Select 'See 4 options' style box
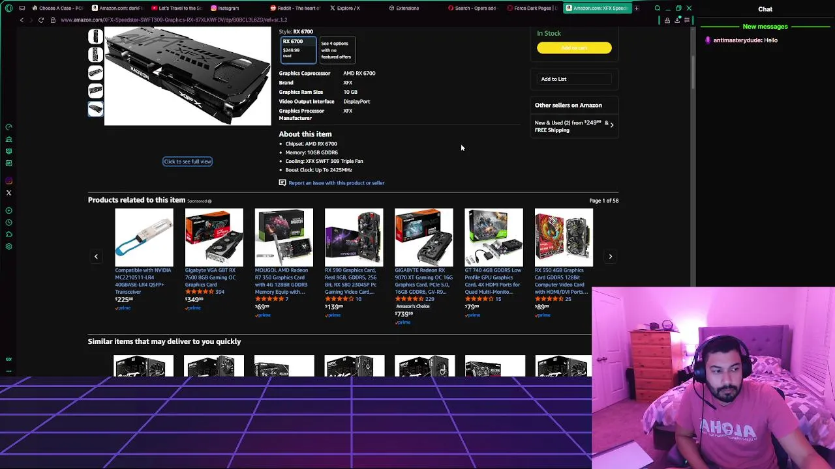 click(337, 50)
